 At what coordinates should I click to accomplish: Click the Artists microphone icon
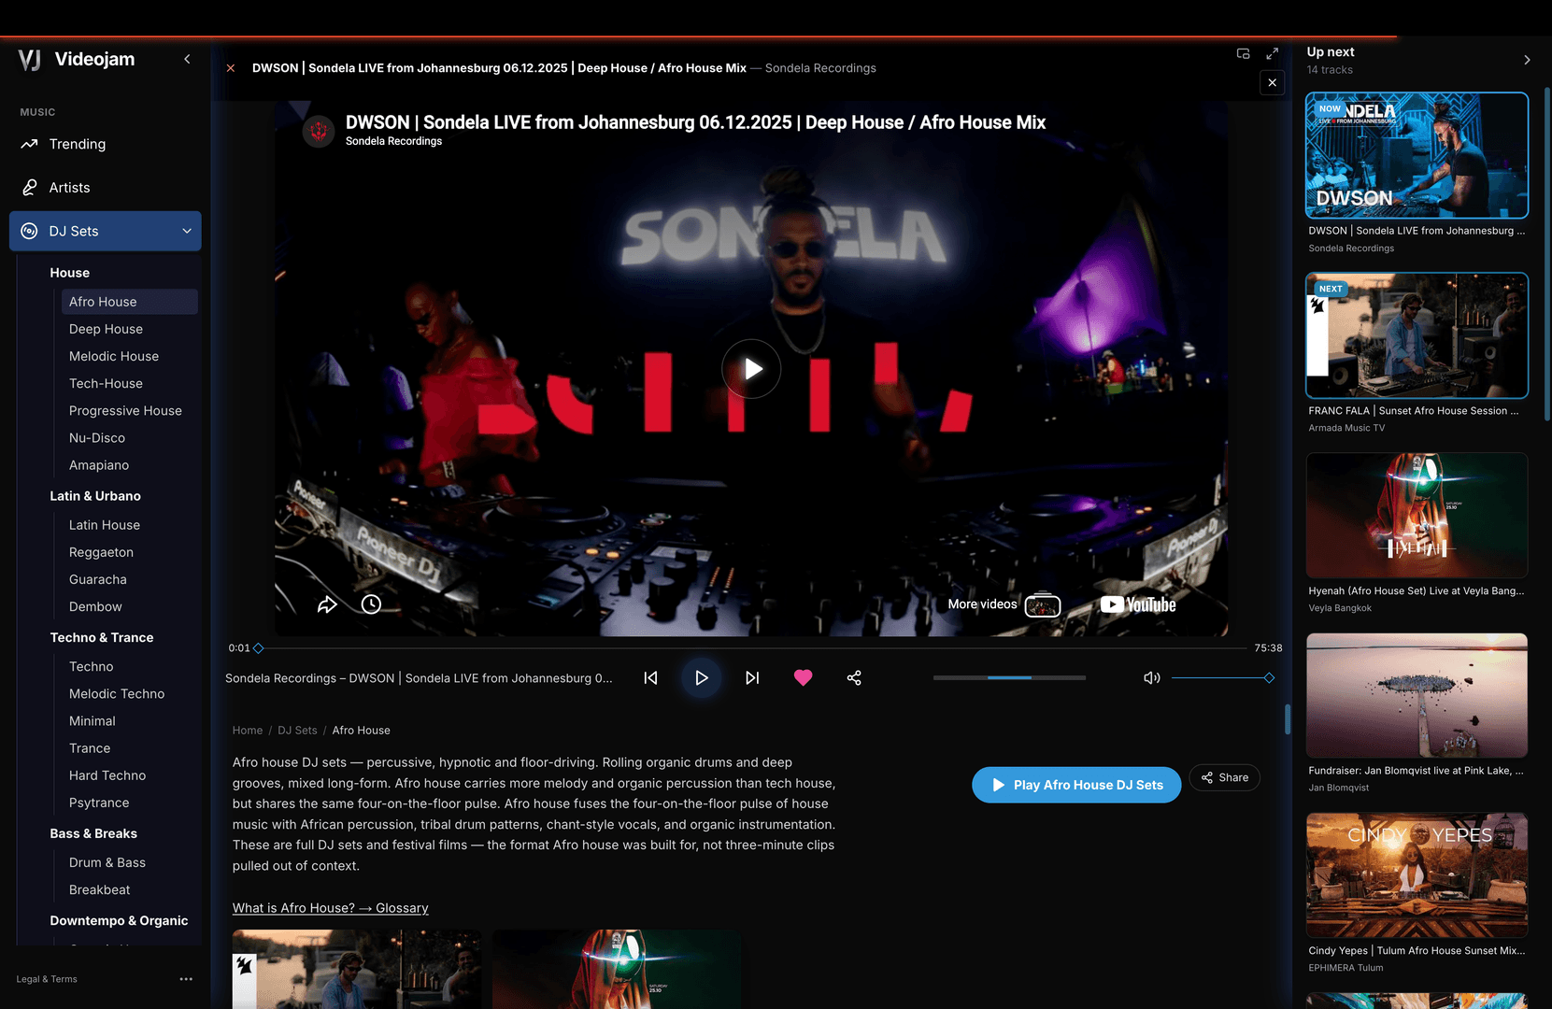click(29, 188)
